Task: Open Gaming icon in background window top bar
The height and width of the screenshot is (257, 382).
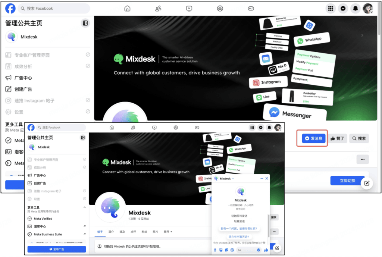Action: [x=251, y=9]
